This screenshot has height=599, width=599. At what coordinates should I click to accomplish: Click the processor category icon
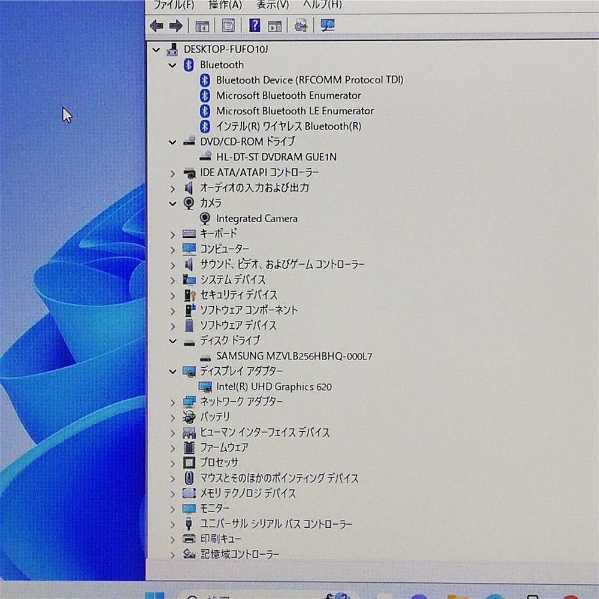click(189, 463)
